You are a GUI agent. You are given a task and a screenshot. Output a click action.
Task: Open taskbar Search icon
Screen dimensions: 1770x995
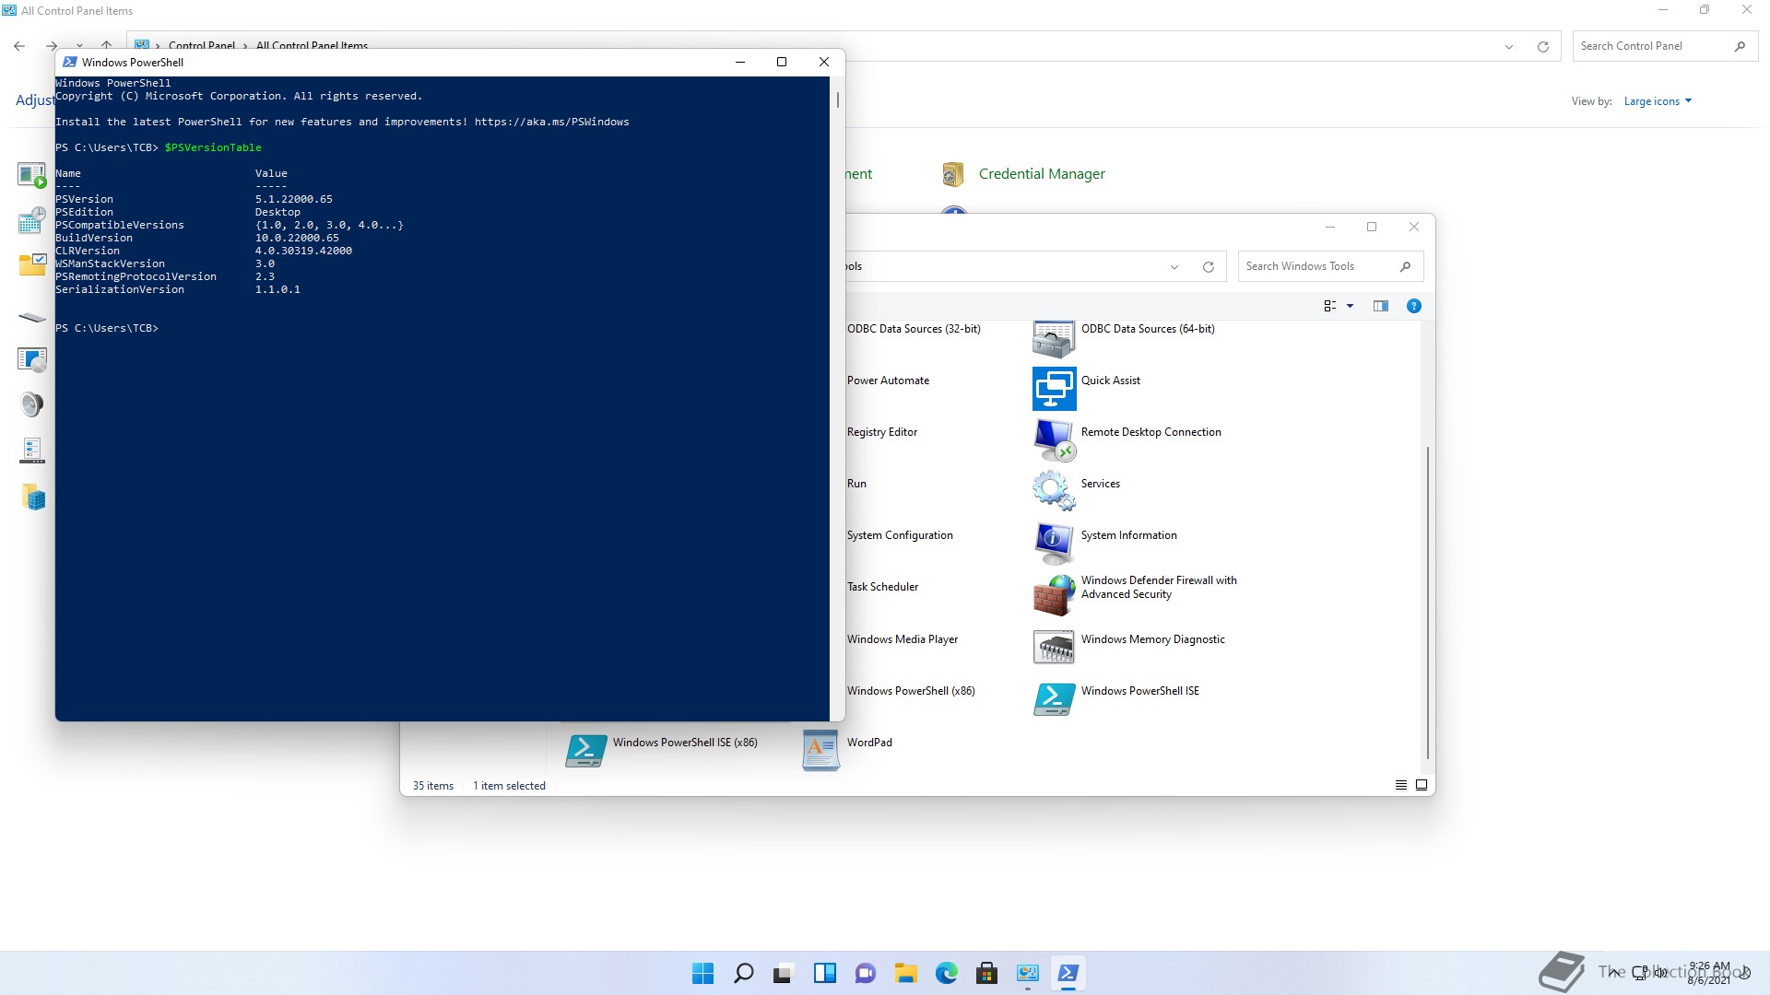pos(743,973)
